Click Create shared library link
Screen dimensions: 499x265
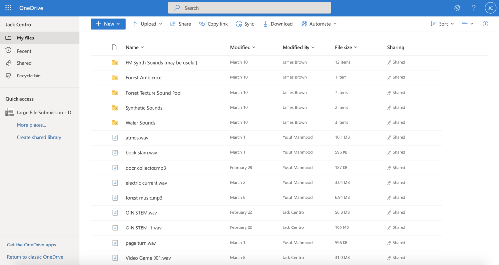point(39,137)
